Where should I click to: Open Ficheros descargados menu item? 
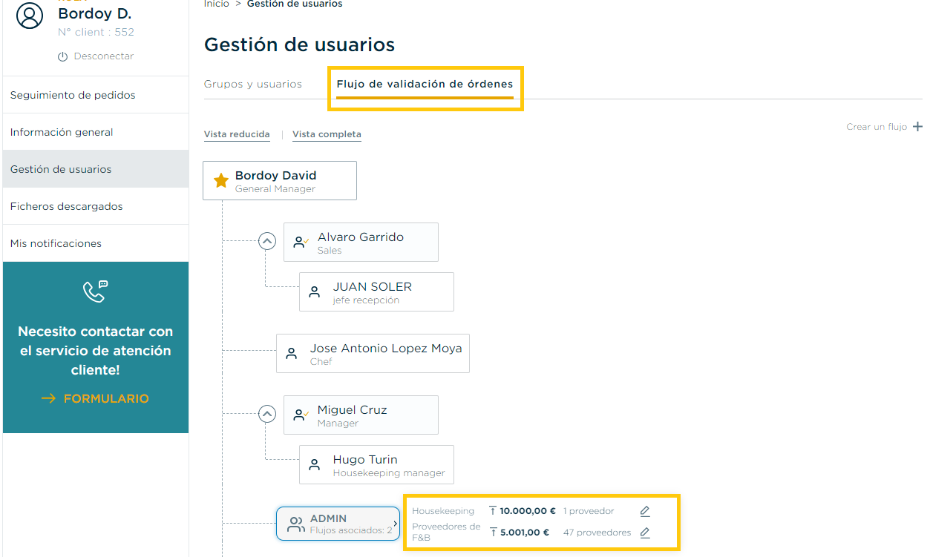click(x=96, y=206)
